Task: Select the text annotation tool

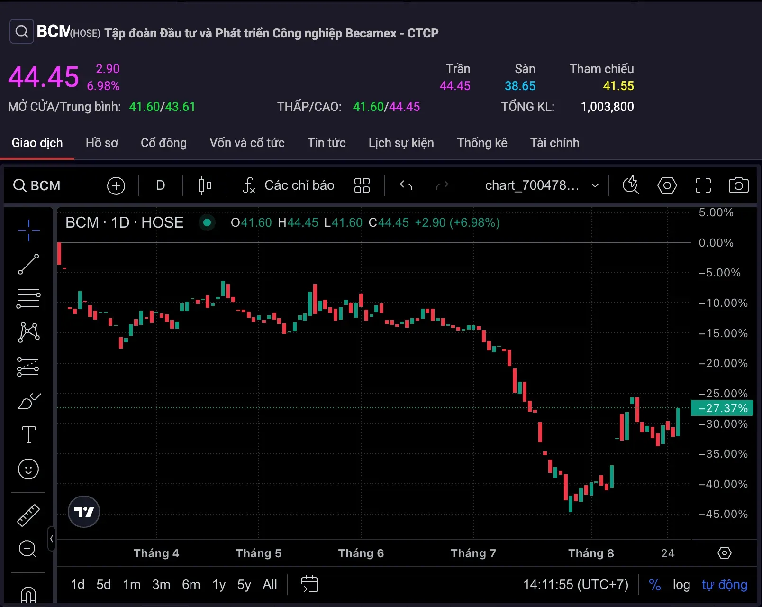Action: 28,435
